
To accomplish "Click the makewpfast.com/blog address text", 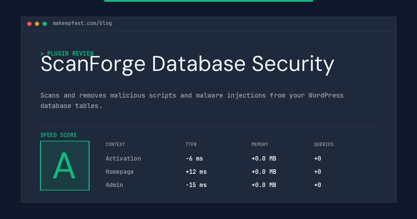I will (82, 23).
